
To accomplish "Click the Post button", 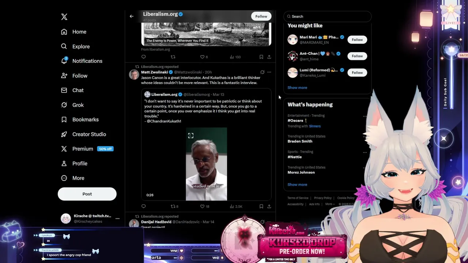I will pos(87,194).
